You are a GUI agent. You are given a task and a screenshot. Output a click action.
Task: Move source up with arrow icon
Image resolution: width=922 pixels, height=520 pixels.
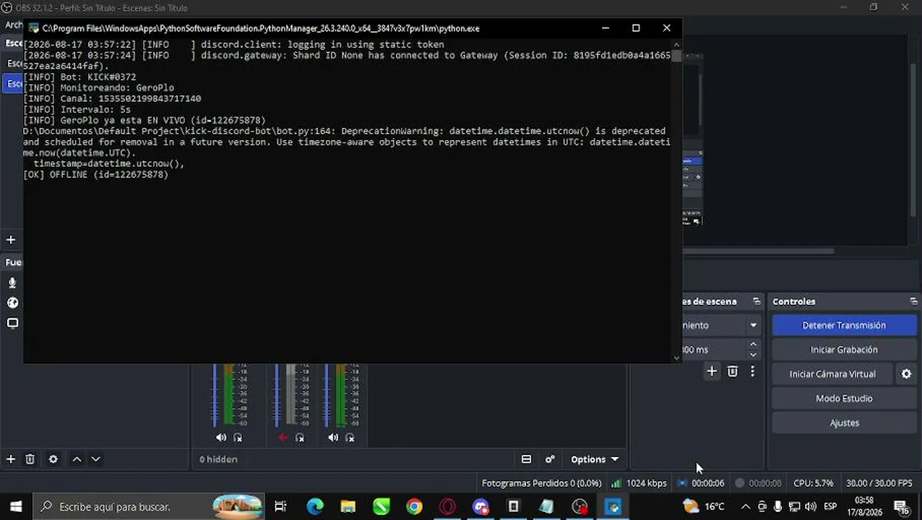pyautogui.click(x=77, y=459)
